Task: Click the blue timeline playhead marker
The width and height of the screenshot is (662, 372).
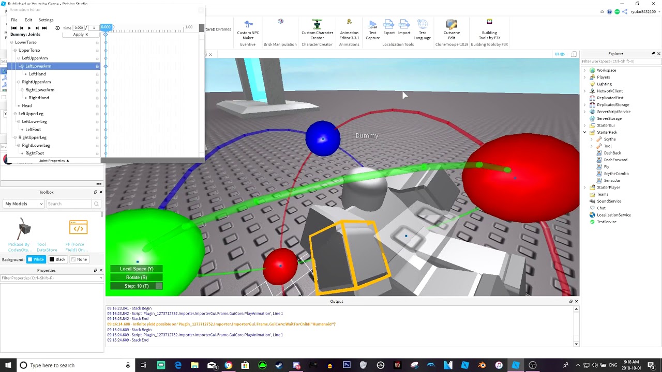Action: click(106, 27)
